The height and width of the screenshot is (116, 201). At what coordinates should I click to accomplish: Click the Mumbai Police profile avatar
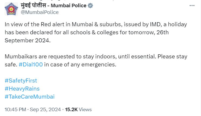click(x=11, y=9)
